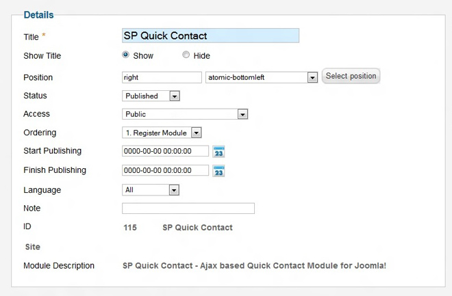This screenshot has height=296, width=452.
Task: Click the module ID number 115
Action: click(x=130, y=228)
